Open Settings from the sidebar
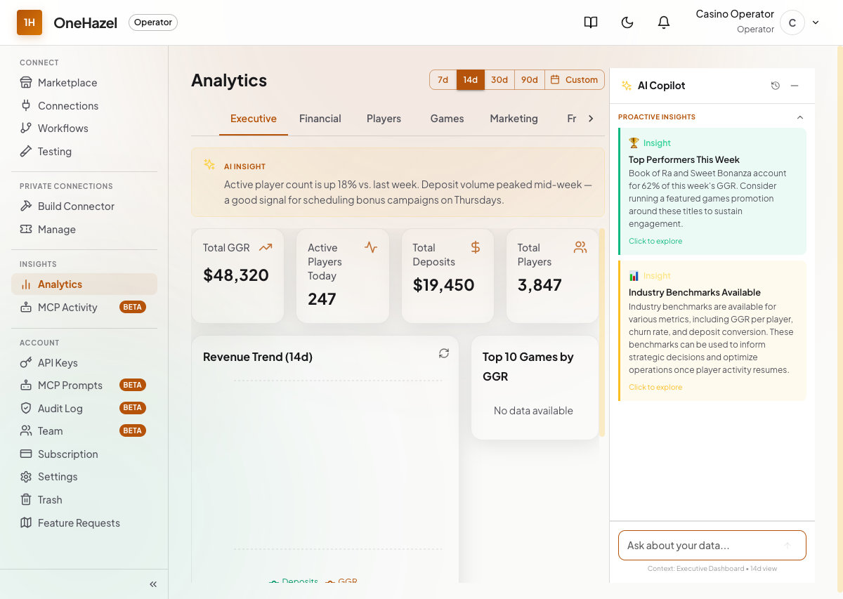The width and height of the screenshot is (843, 599). (x=84, y=477)
